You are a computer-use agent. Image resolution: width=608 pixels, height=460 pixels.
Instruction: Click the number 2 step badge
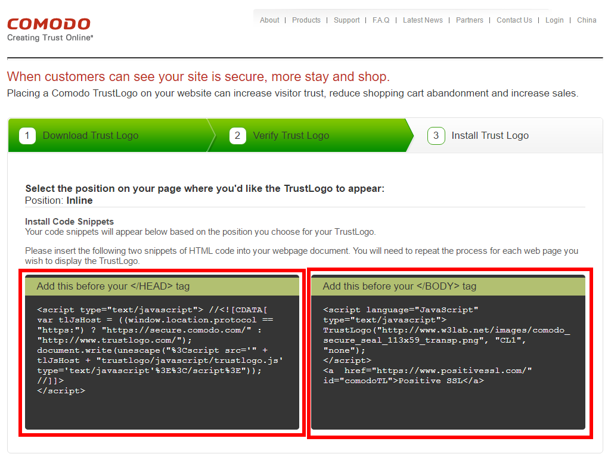237,136
